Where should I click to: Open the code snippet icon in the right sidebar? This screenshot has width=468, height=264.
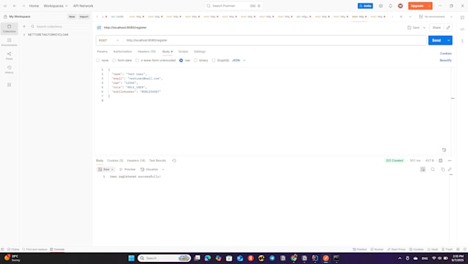click(x=462, y=30)
